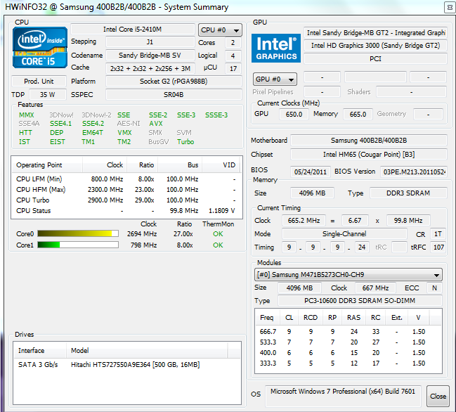Close the System Summary window via title X

[450, 8]
